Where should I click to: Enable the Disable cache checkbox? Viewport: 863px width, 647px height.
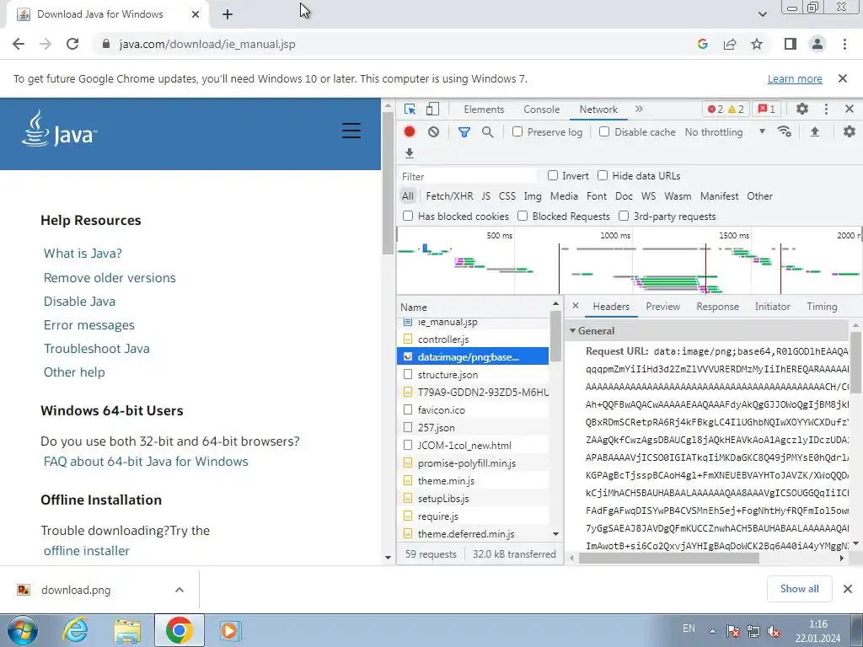click(604, 132)
